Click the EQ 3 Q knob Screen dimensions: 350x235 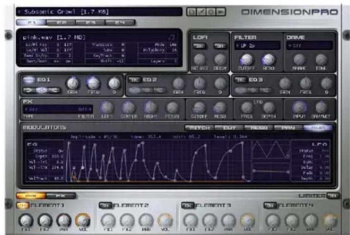[x=326, y=84]
